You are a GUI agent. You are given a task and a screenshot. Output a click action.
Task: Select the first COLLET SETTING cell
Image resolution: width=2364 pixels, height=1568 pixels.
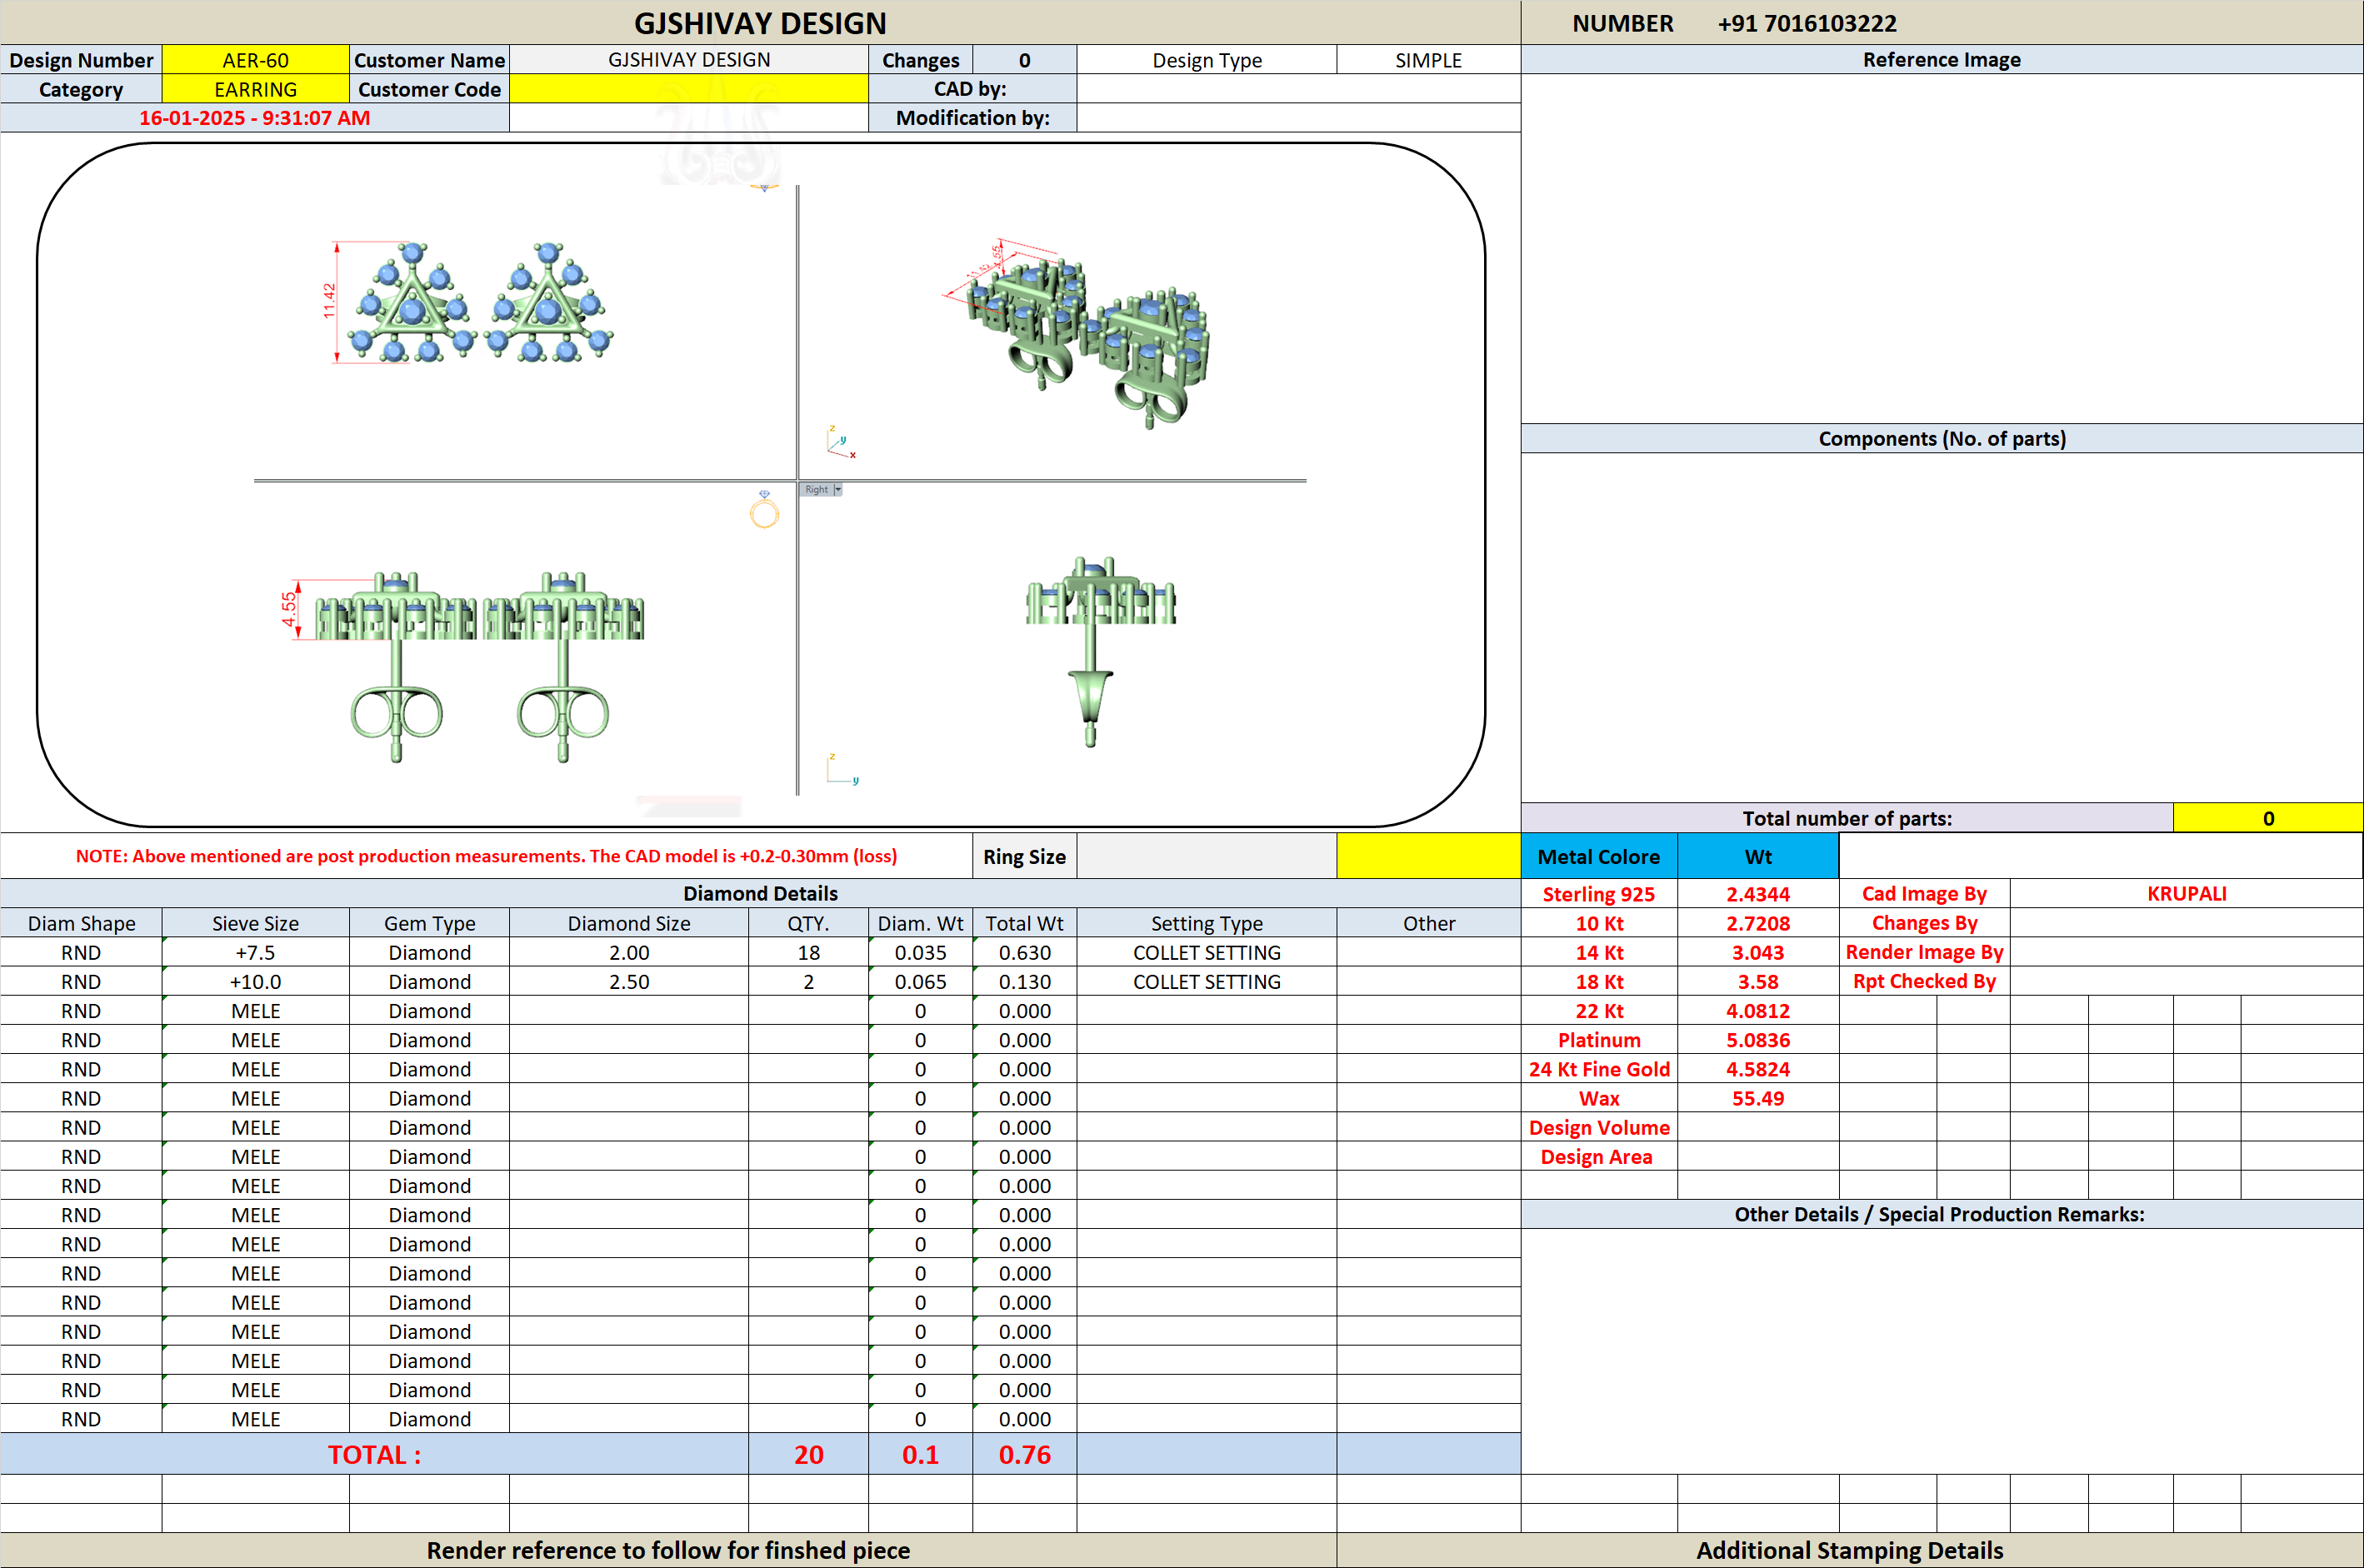[x=1206, y=952]
